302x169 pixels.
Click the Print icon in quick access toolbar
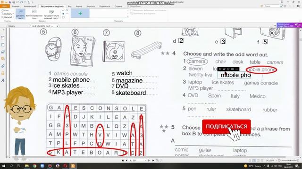point(14,2)
